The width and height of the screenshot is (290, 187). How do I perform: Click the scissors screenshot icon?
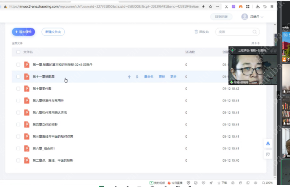227,7
